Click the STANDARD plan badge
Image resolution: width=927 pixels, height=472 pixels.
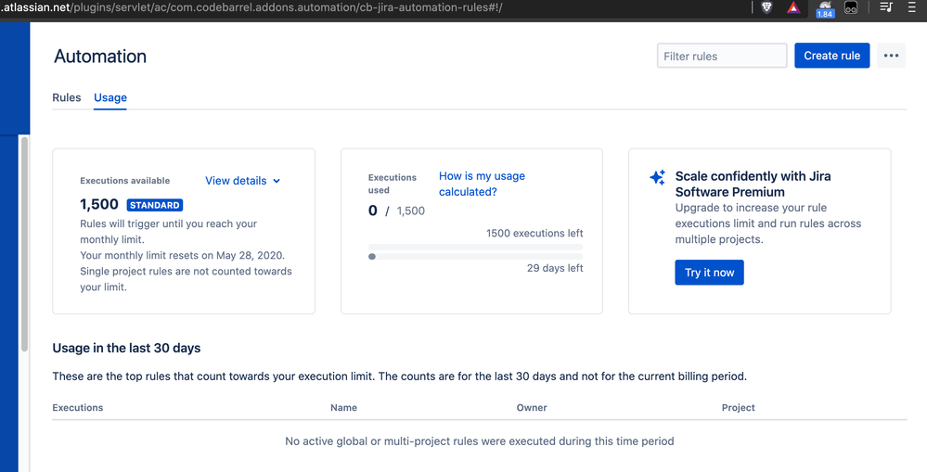tap(155, 205)
